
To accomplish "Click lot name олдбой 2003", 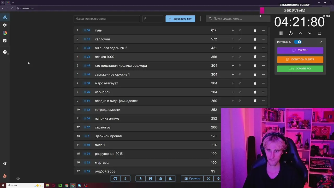I will (105, 171).
